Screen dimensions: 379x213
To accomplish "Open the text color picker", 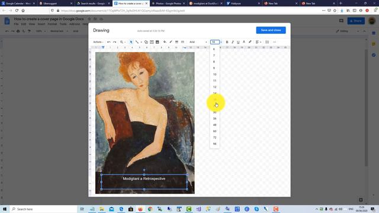I will point(244,42).
